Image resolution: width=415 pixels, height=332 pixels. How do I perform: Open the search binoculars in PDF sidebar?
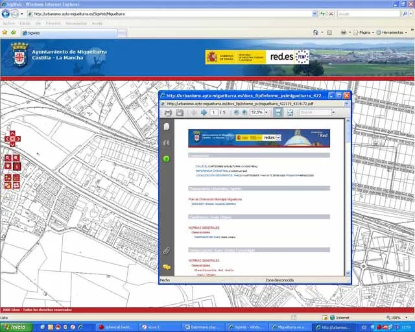pyautogui.click(x=167, y=143)
